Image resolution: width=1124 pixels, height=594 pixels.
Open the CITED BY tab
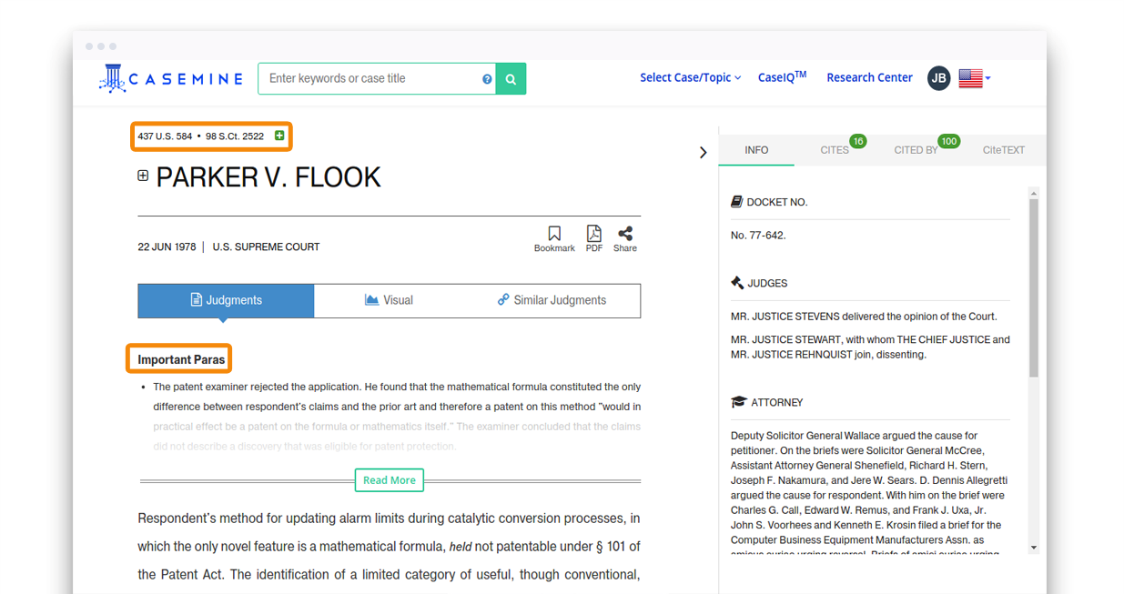916,150
